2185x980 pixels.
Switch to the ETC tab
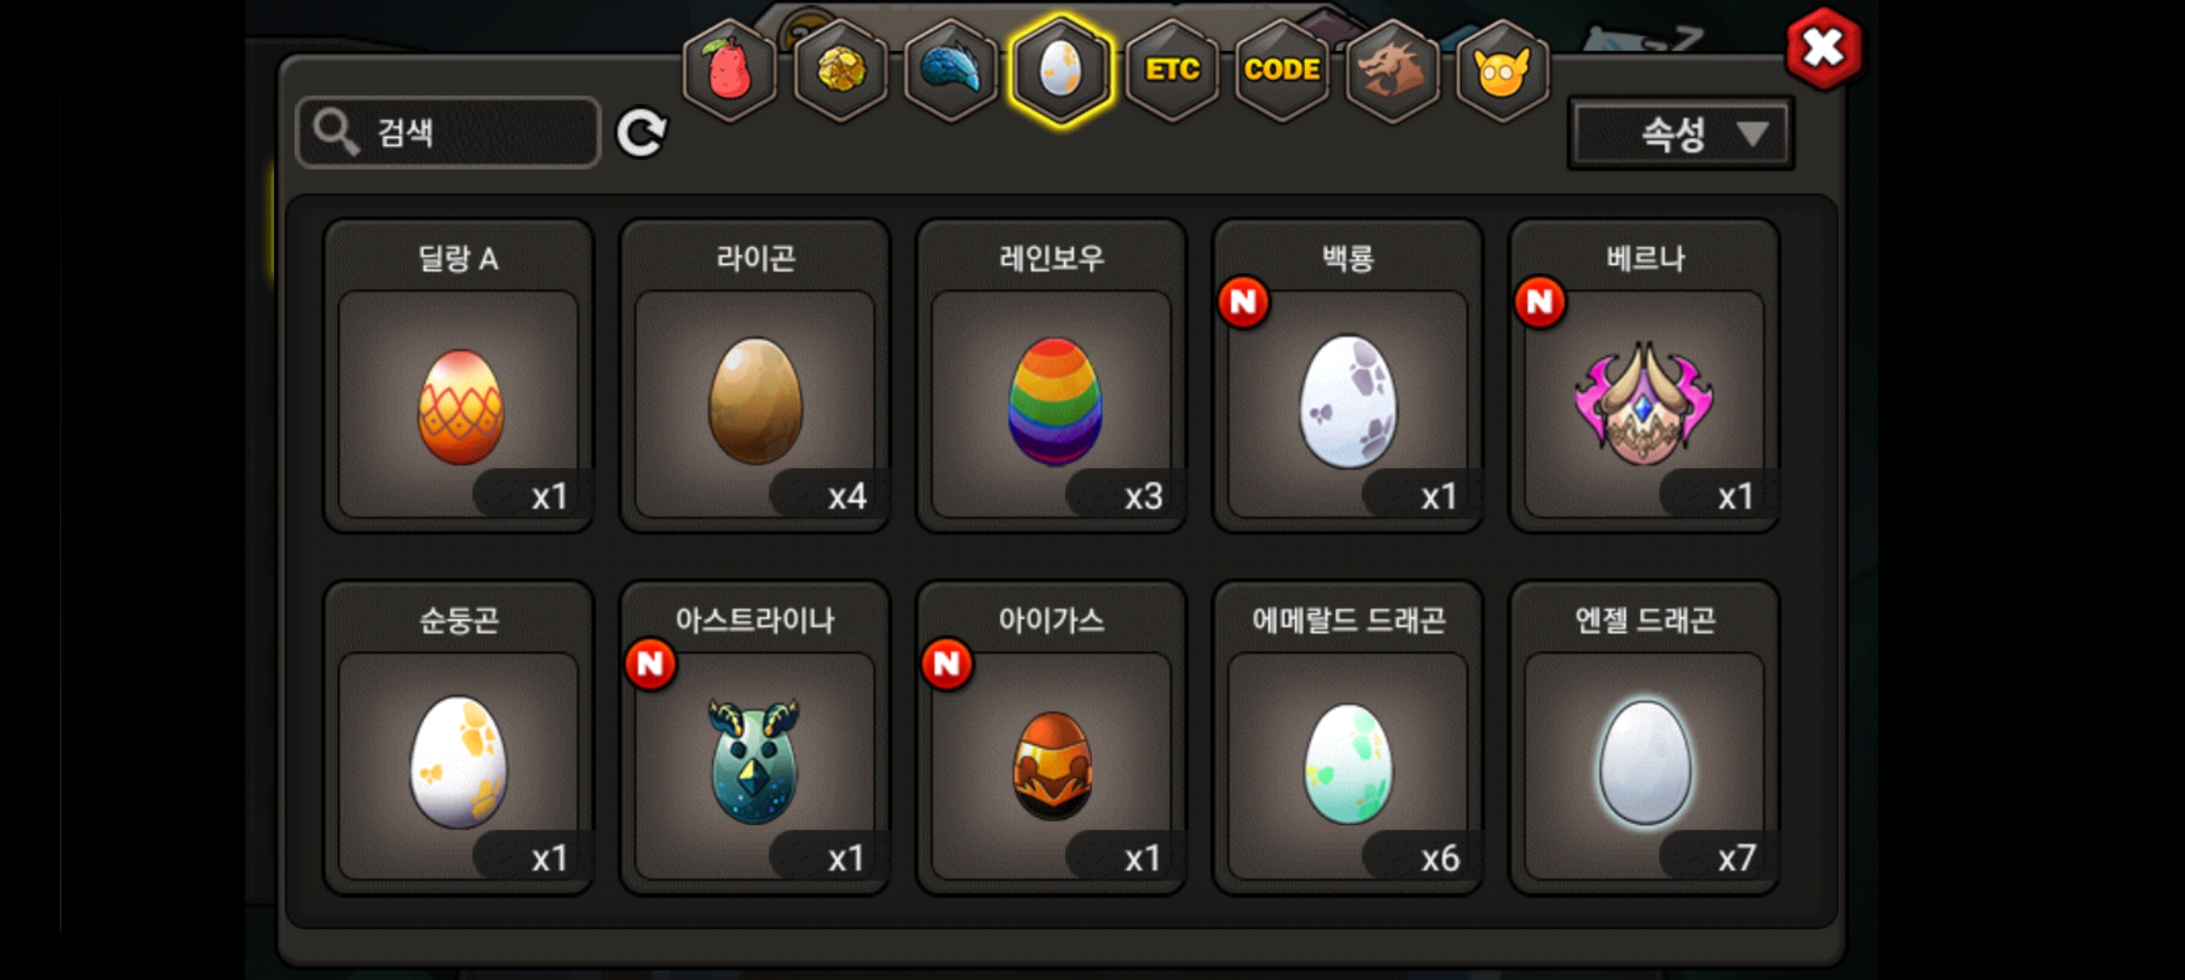click(x=1171, y=71)
